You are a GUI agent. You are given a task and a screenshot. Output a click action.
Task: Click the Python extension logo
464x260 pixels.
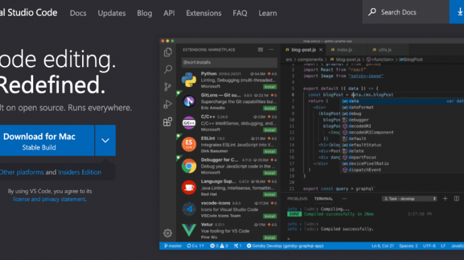tap(189, 80)
